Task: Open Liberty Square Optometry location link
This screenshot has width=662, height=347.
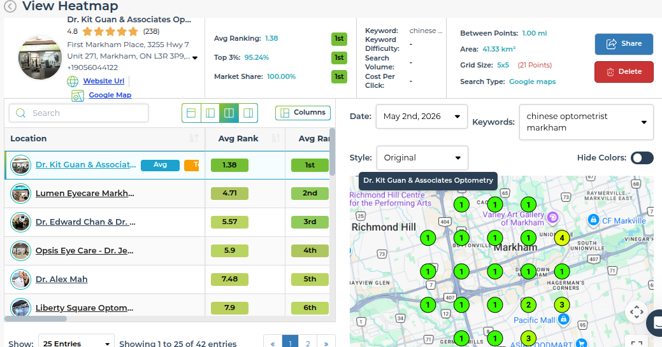Action: (x=85, y=308)
